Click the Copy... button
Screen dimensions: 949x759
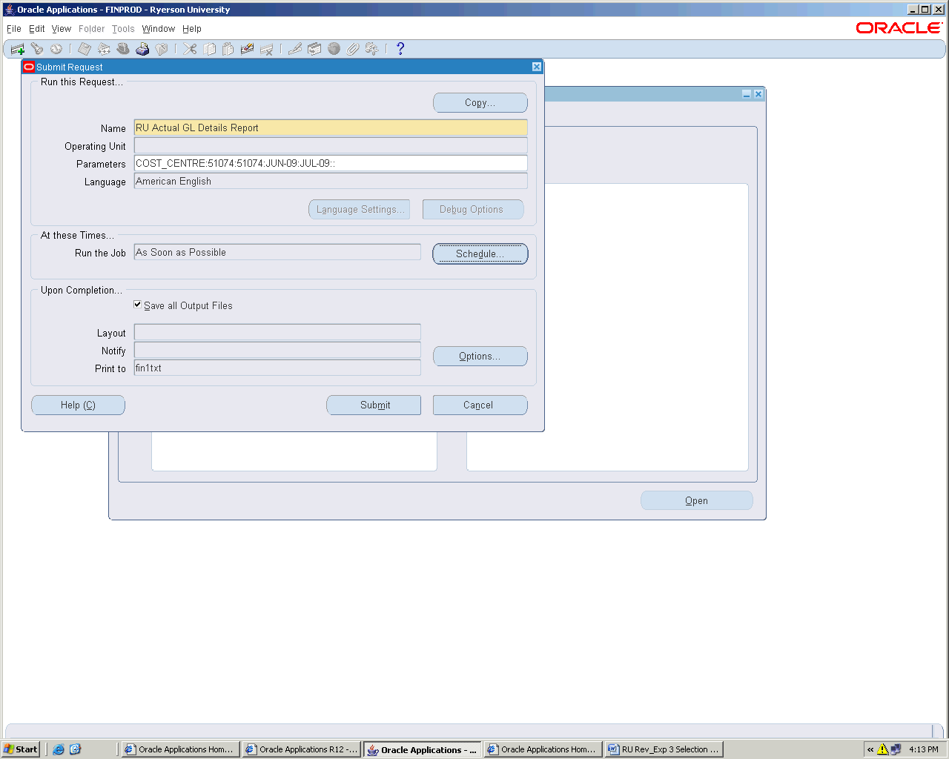[480, 103]
